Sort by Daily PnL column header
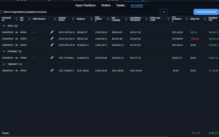This screenshot has height=137, width=219. coord(195,19)
